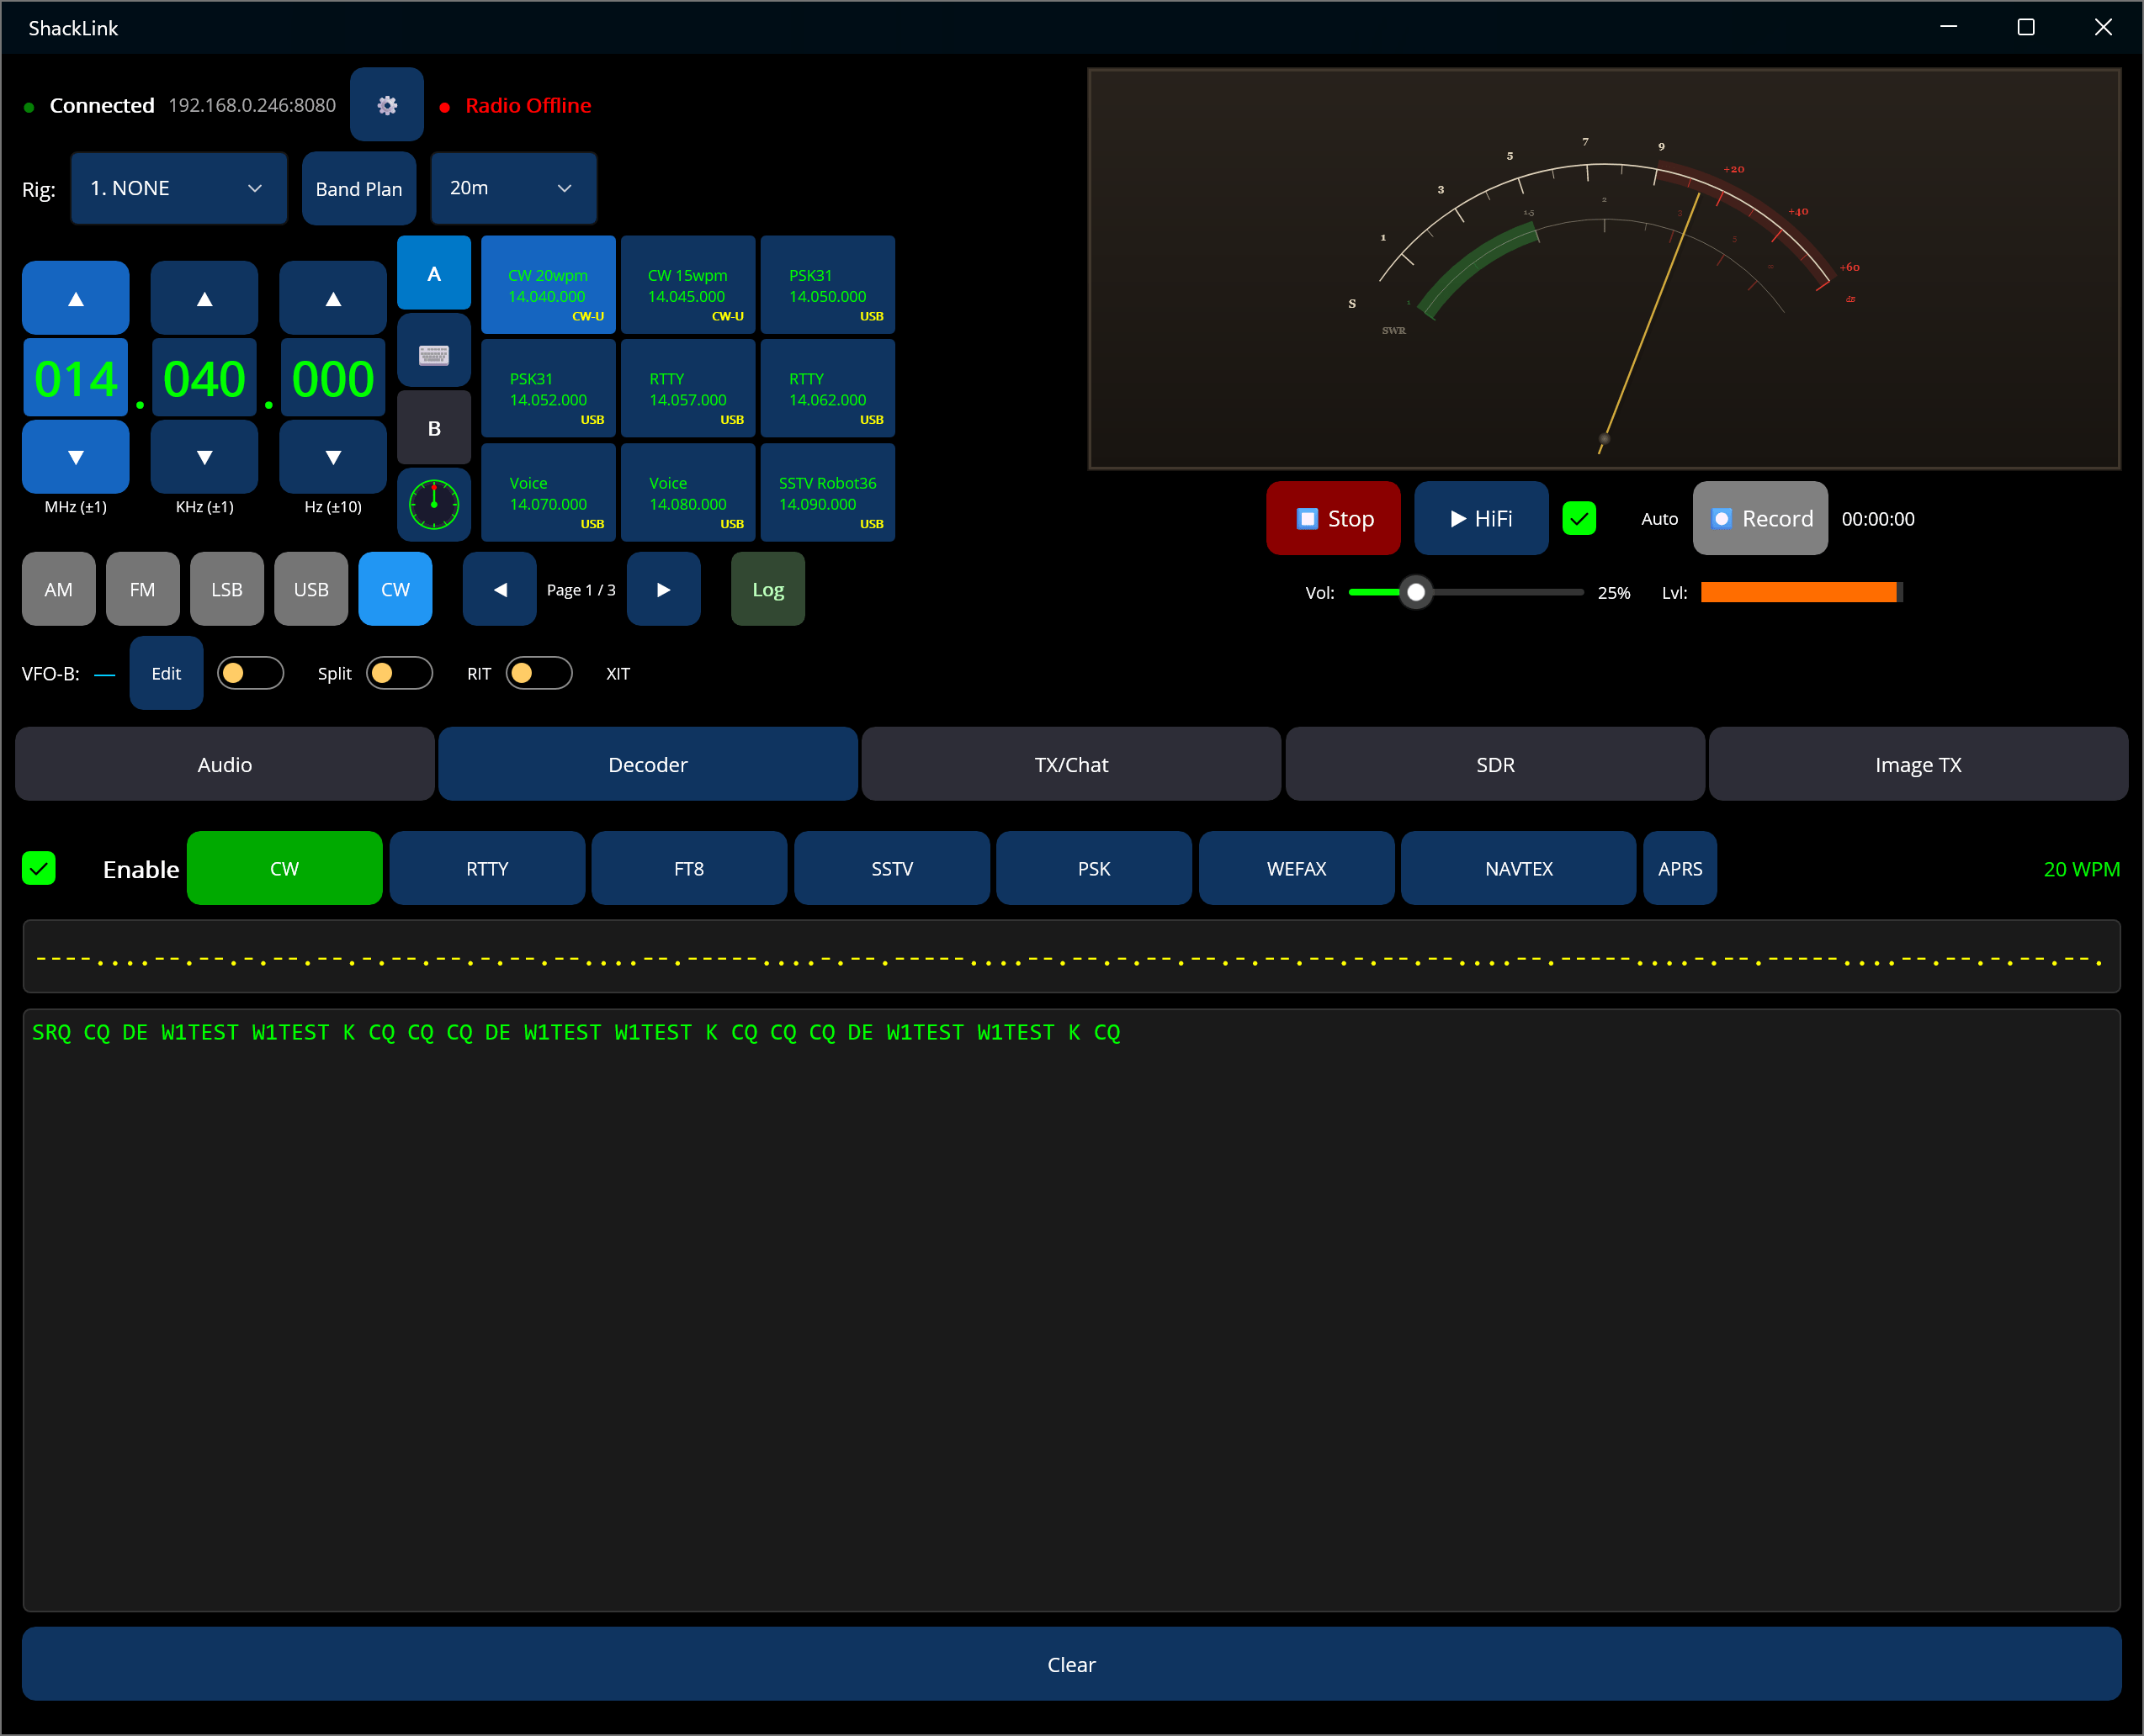Recall RTTY 14.062.000 memory

(x=827, y=389)
